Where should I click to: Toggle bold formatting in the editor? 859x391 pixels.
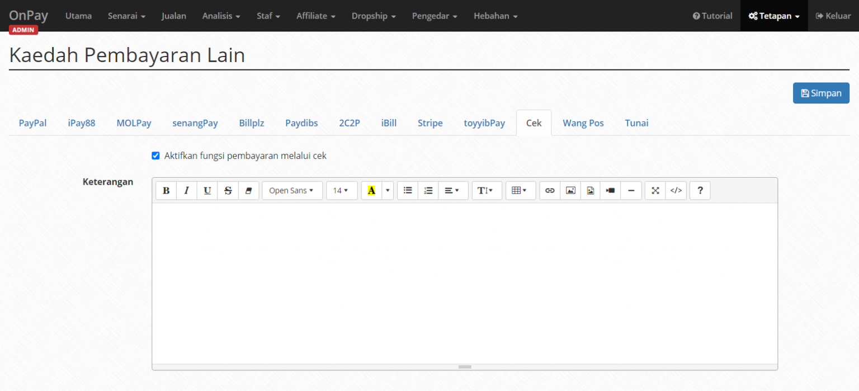166,191
